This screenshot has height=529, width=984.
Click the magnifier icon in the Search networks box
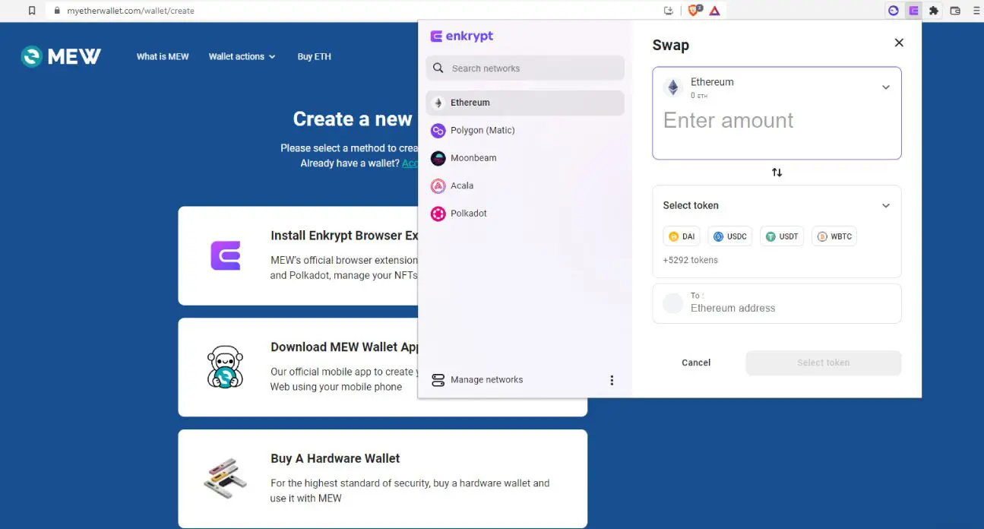tap(438, 68)
